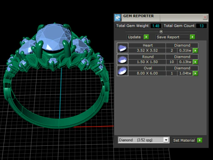Click the Total Gem Weight label
Screen dimensions: 213x160
(x=132, y=26)
